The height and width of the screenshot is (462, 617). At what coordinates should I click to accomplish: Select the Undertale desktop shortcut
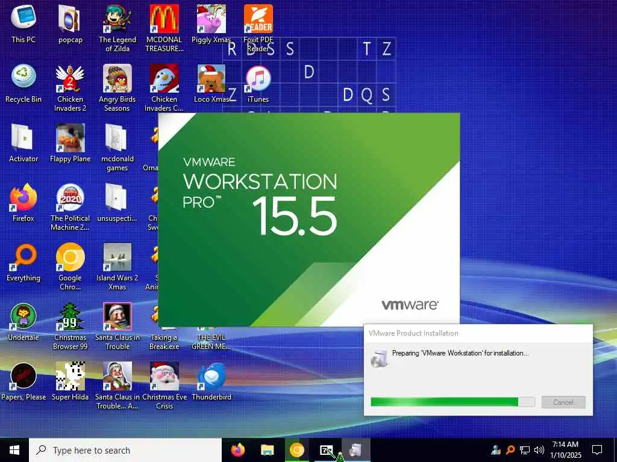tap(23, 322)
